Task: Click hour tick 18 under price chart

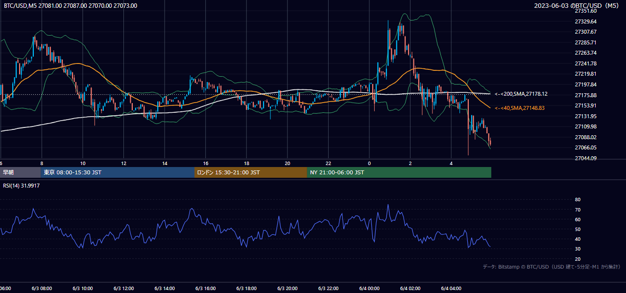Action: tap(246, 163)
